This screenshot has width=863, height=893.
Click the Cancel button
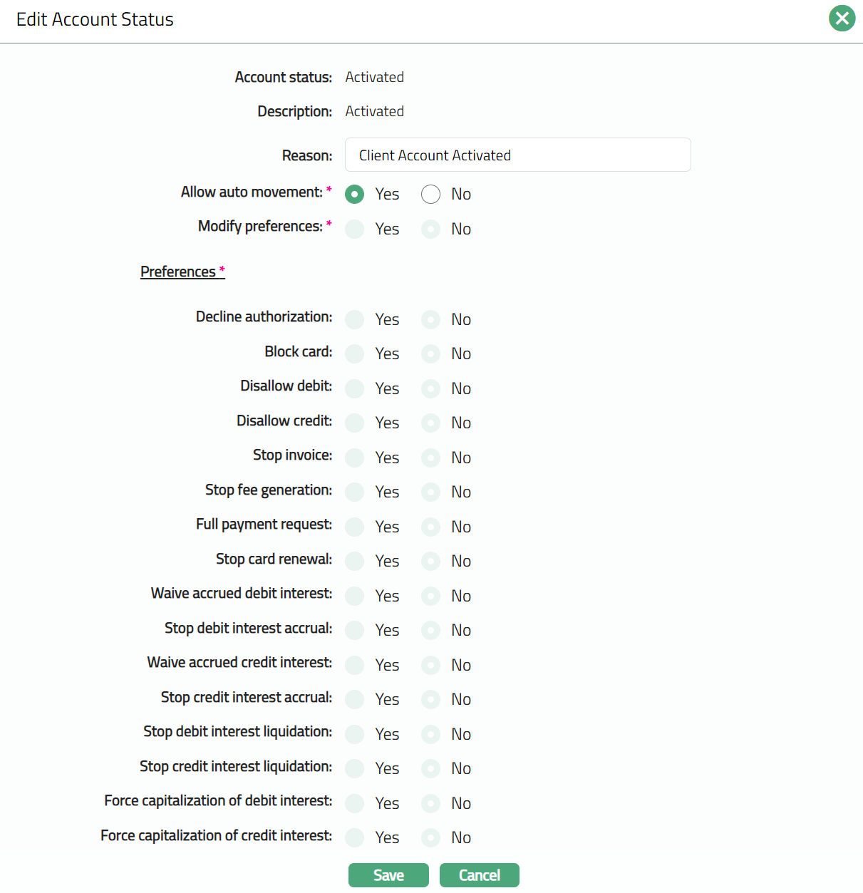click(x=479, y=875)
